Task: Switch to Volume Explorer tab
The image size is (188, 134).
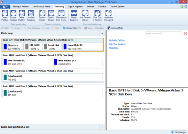Action: (117, 7)
